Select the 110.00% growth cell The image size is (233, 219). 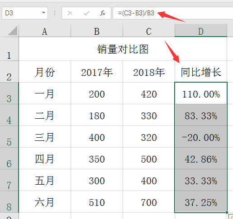(x=201, y=93)
